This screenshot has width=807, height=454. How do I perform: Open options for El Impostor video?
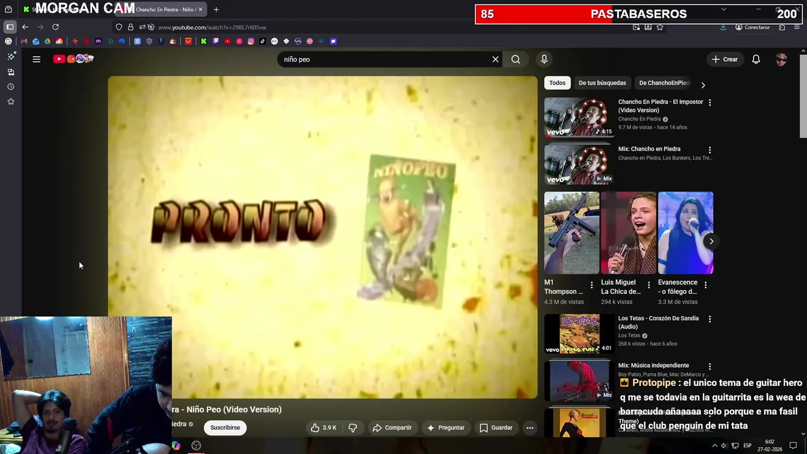pos(710,102)
